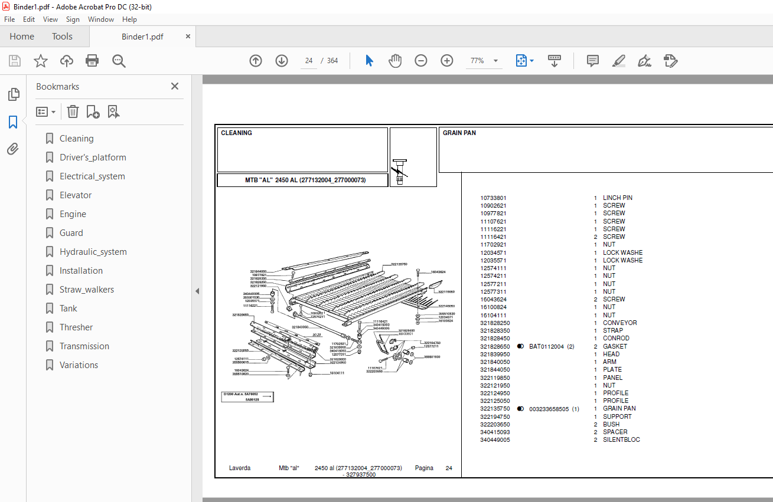Click the BAT0112004 reference code
This screenshot has height=502, width=773.
547,346
